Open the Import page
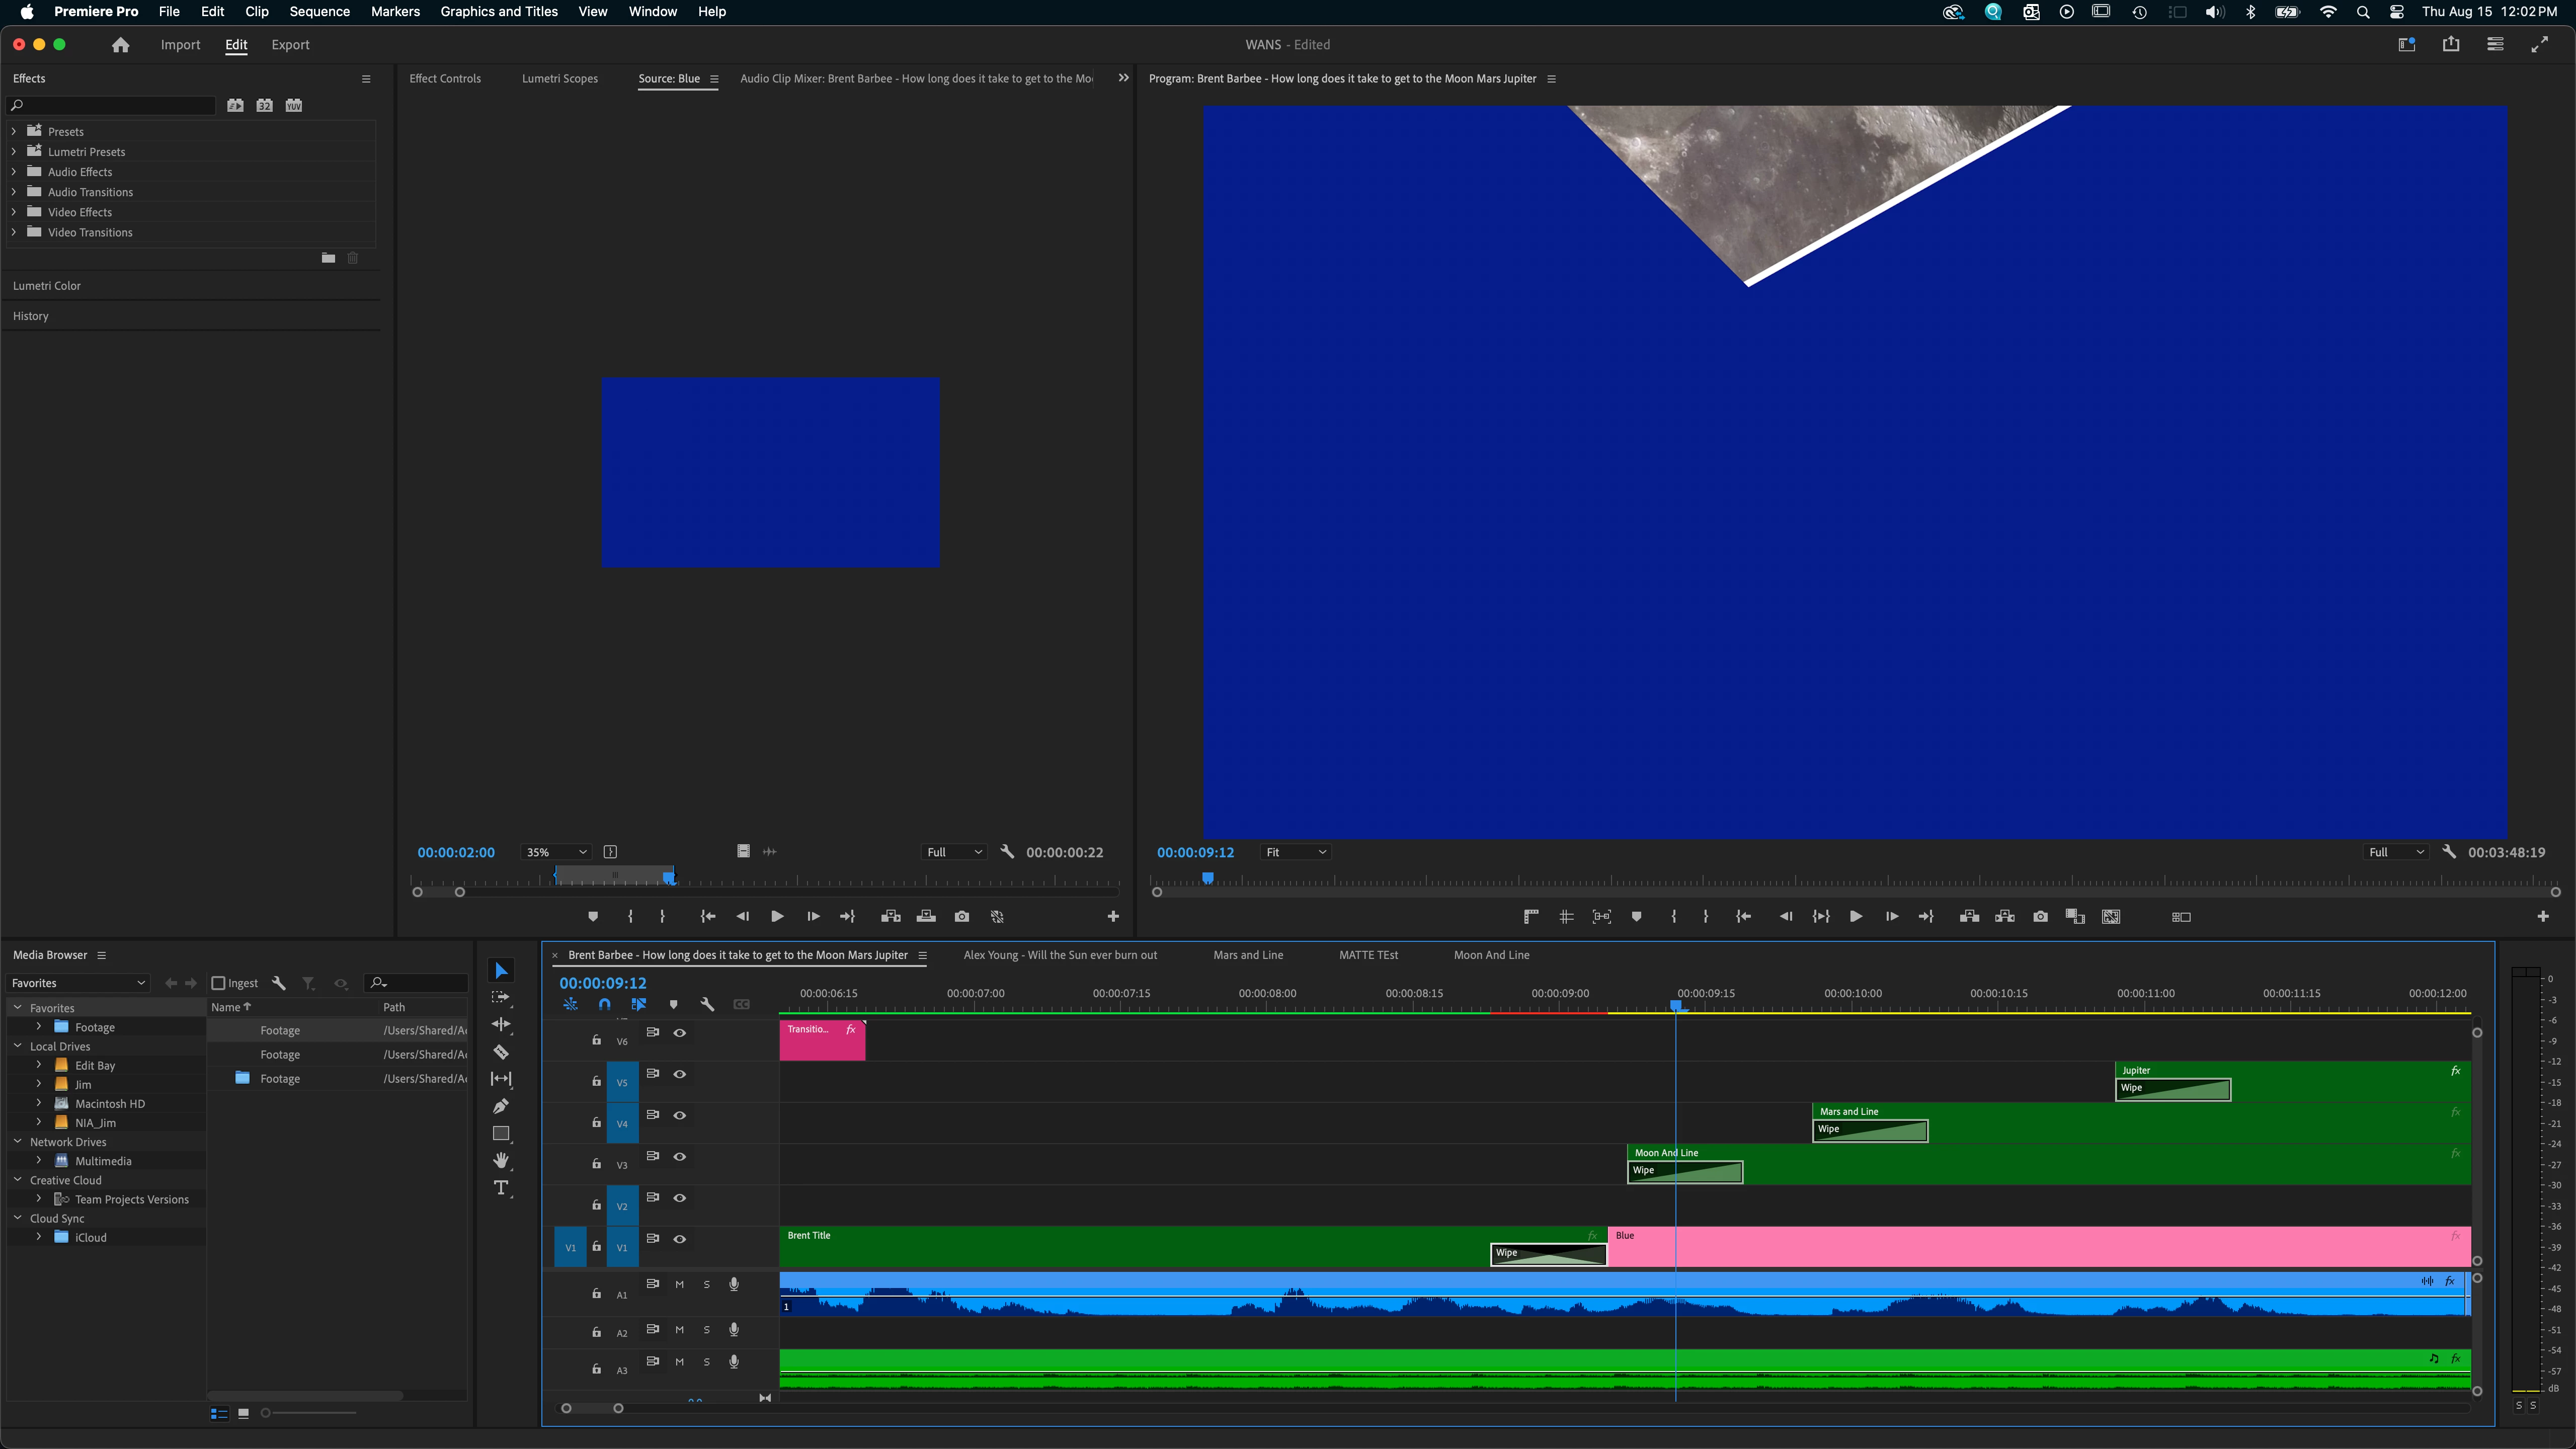The height and width of the screenshot is (1449, 2576). [x=180, y=44]
